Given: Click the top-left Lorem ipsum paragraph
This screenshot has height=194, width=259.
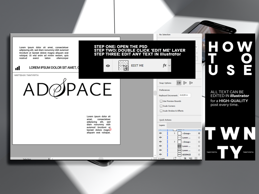Looking at the screenshot, I should (44, 53).
